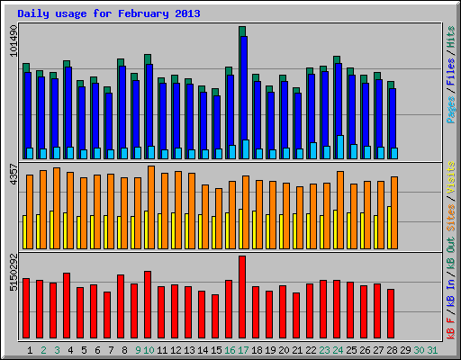Image resolution: width=461 pixels, height=360 pixels.
Task: Click green weekend day label 23
Action: pos(324,350)
